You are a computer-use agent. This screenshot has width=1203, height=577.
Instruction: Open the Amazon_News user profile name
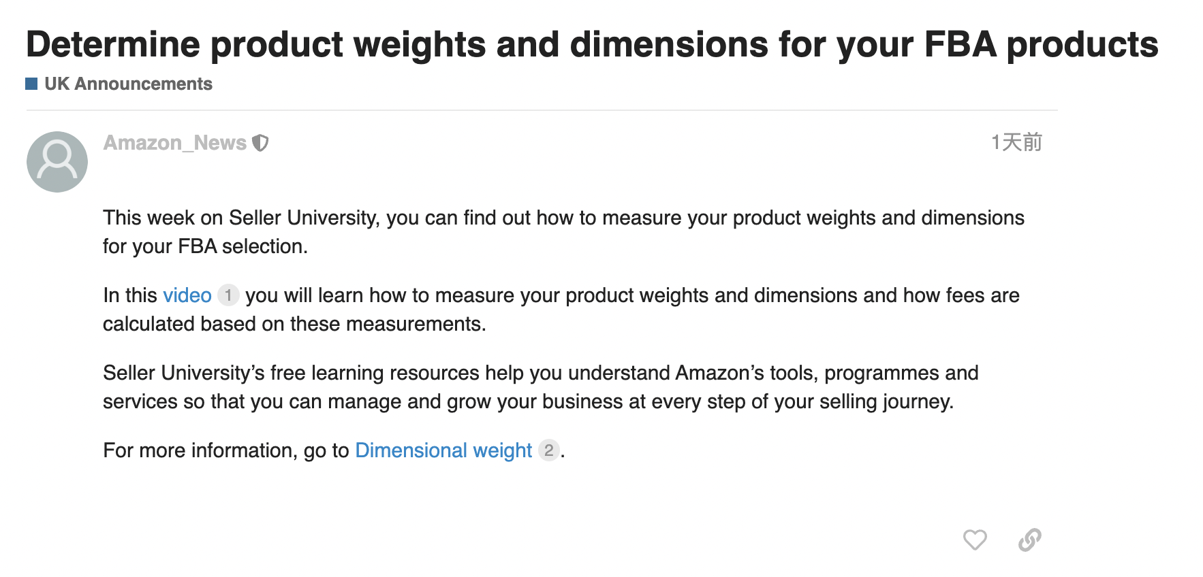pyautogui.click(x=174, y=143)
